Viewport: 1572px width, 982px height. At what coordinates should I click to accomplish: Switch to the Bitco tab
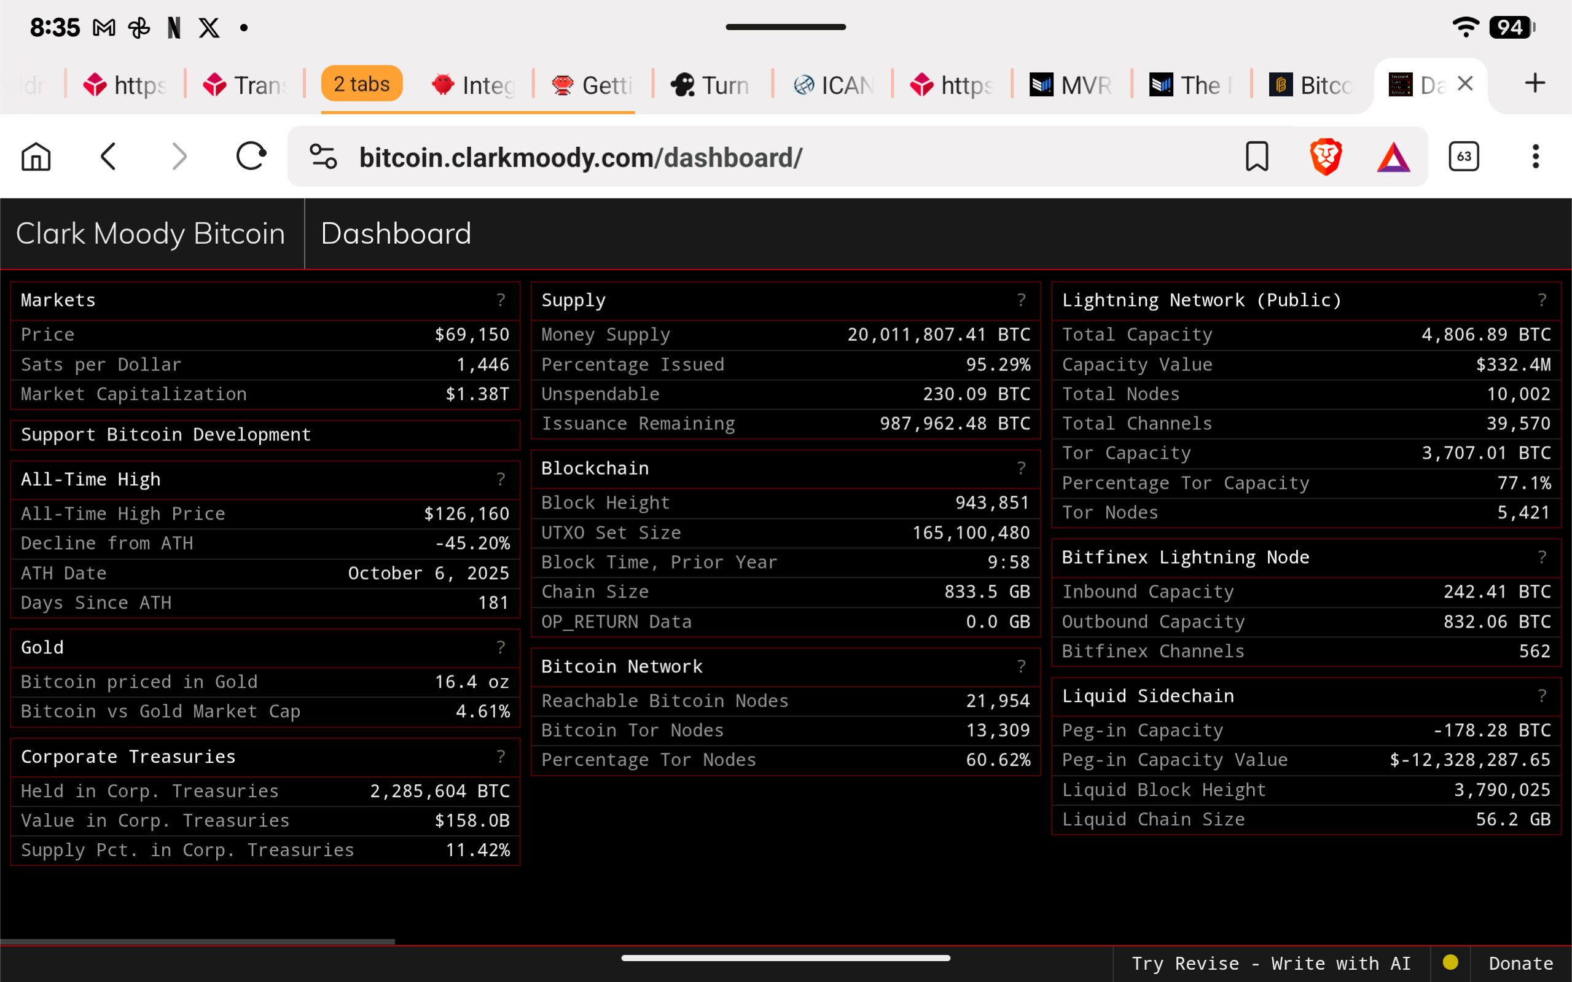click(1312, 85)
